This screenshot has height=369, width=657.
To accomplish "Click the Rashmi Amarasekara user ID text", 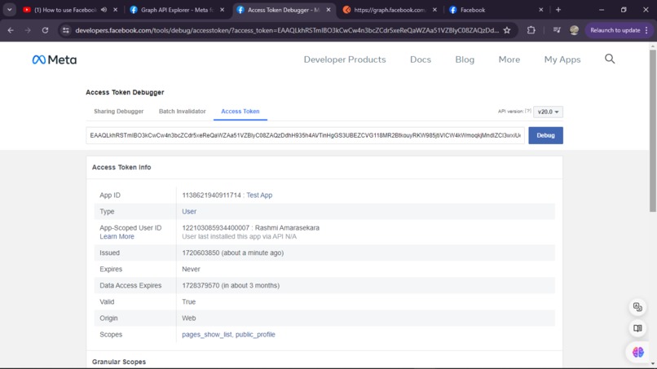I will click(250, 228).
